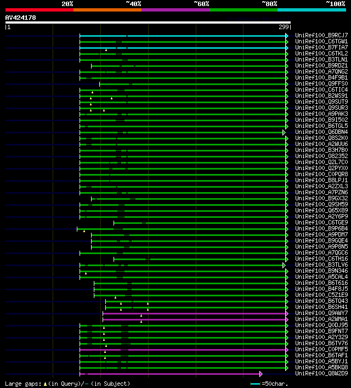Open the UniRef100_Q9AWY7 hit

pyautogui.click(x=321, y=313)
